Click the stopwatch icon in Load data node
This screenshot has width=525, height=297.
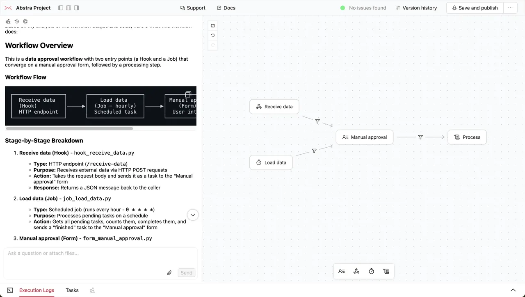click(x=259, y=162)
